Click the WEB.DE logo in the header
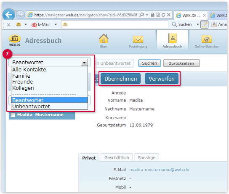The image size is (229, 194). click(15, 40)
